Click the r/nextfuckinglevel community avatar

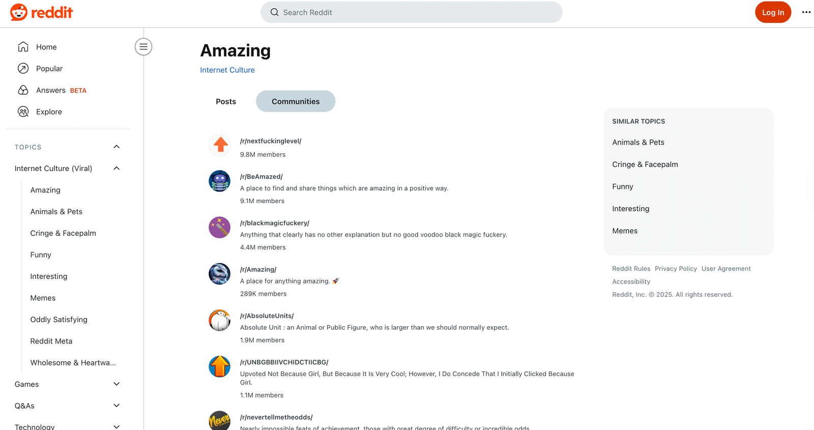click(220, 145)
